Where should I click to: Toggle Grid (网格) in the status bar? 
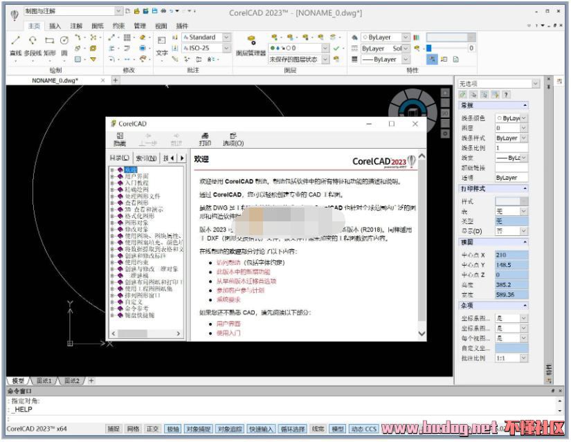[134, 429]
